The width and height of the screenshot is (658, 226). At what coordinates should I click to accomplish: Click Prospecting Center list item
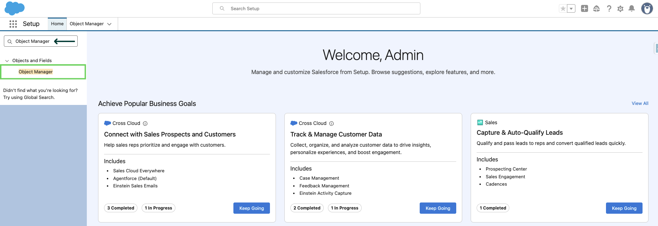(506, 169)
